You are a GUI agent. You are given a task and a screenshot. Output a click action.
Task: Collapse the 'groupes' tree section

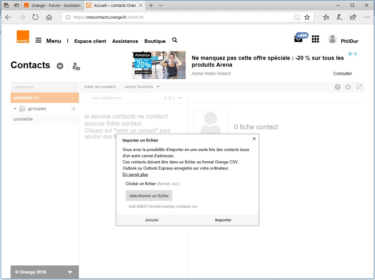[x=15, y=109]
